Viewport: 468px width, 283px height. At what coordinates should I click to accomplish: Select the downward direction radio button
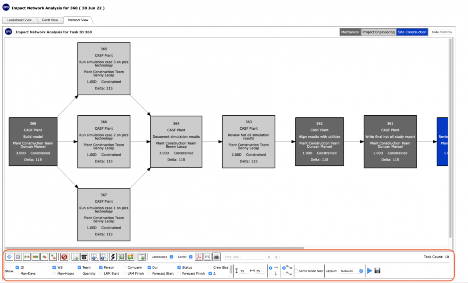tap(270, 274)
